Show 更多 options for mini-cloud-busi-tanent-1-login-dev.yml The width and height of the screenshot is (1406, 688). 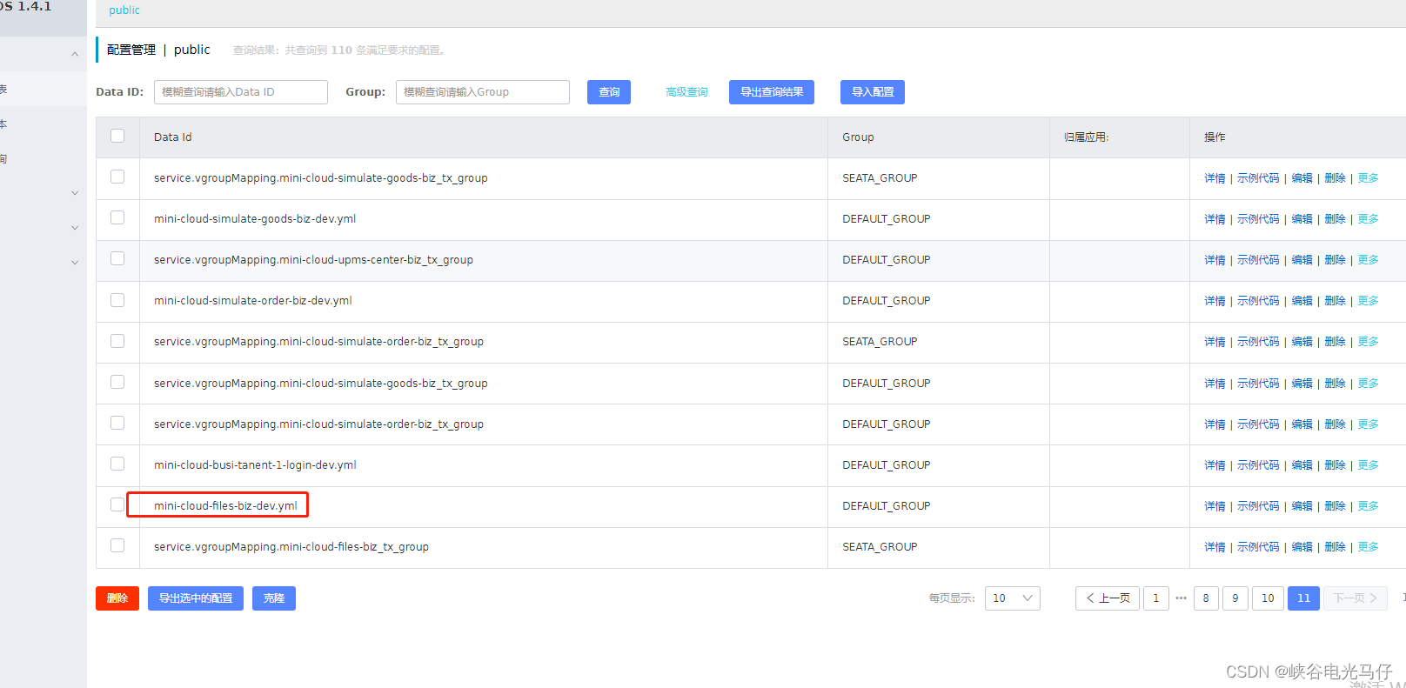(1369, 465)
